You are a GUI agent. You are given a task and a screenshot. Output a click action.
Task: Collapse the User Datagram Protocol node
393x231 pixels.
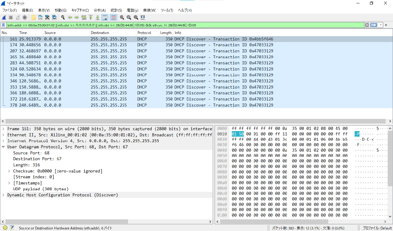3,147
